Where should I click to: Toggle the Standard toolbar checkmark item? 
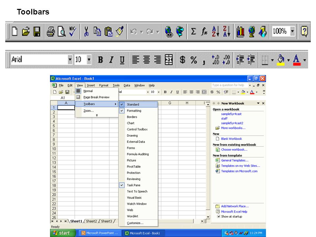point(138,104)
